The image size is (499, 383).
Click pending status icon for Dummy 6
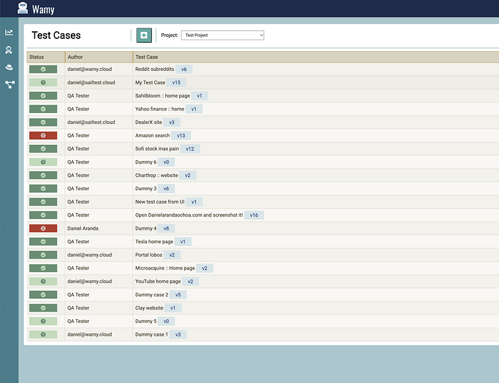43,162
